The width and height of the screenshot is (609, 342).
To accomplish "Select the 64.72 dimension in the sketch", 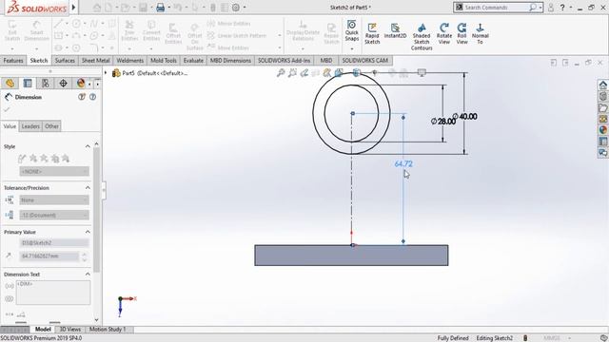I will [x=403, y=164].
